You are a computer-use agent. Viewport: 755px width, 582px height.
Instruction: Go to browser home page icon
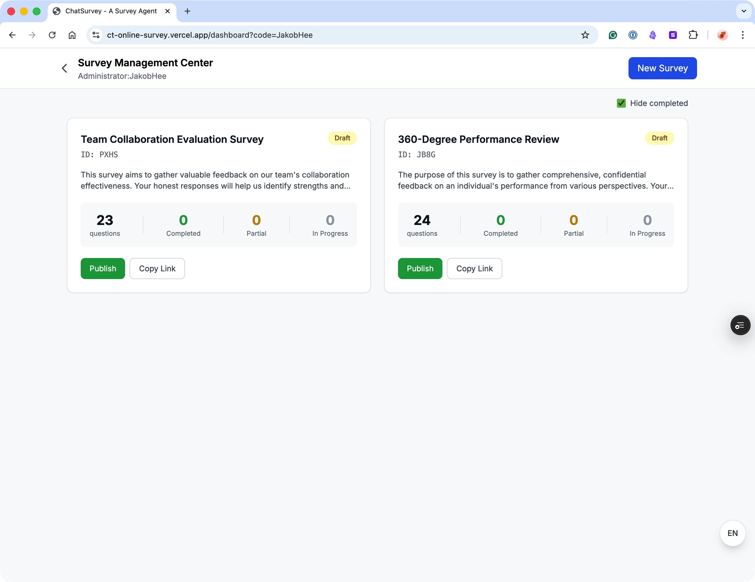tap(72, 35)
